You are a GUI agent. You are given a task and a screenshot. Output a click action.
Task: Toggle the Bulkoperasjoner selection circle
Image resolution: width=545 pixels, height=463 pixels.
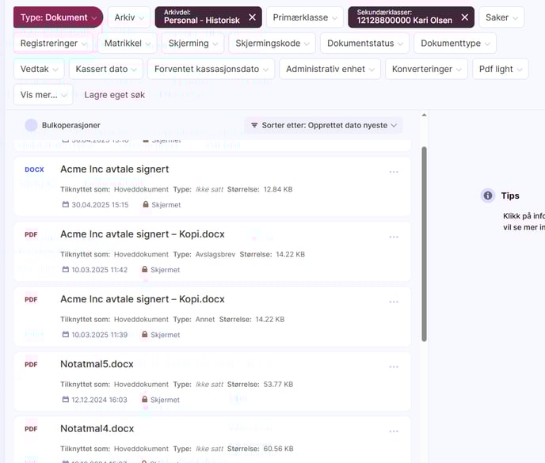(x=31, y=125)
